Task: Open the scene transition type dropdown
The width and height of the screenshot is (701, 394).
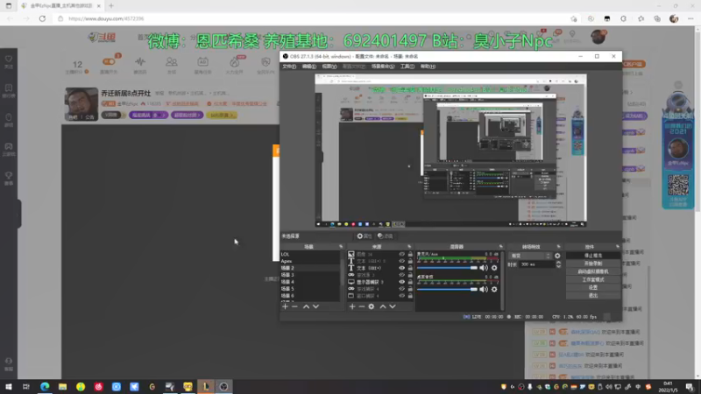Action: (530, 256)
